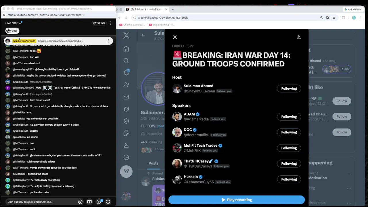Open Notifications bell in X sidebar
368x207 pixels.
tap(126, 72)
